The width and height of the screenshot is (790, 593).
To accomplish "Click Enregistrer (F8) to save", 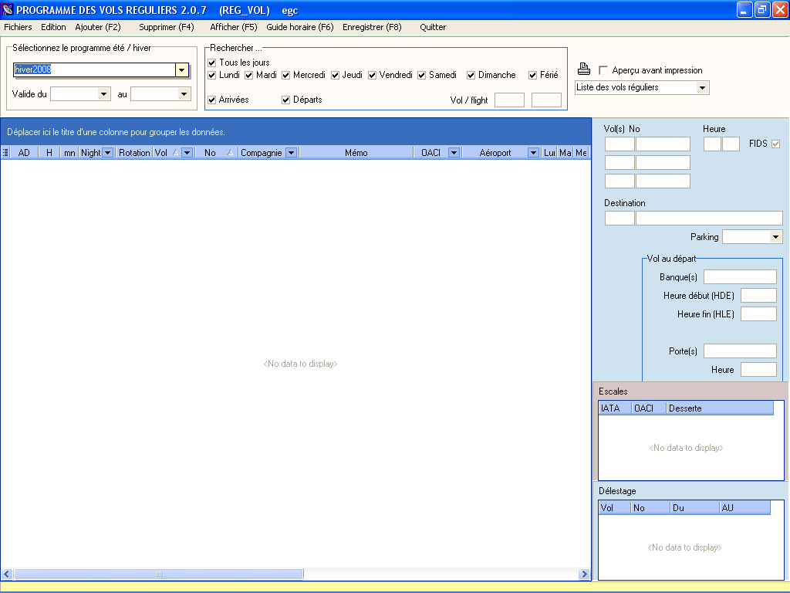I will point(372,27).
